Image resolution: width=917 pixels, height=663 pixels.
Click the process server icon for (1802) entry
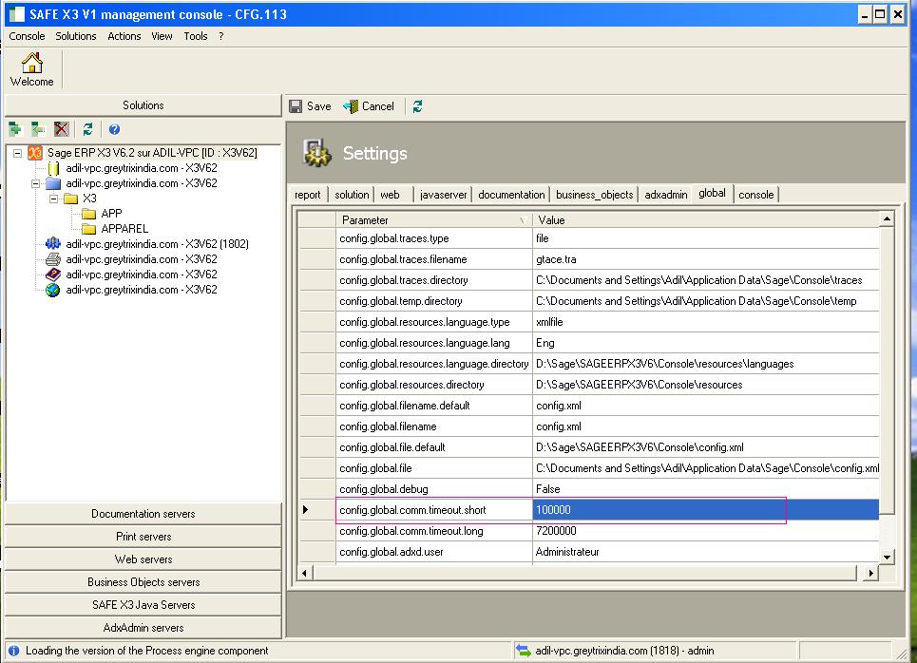53,244
